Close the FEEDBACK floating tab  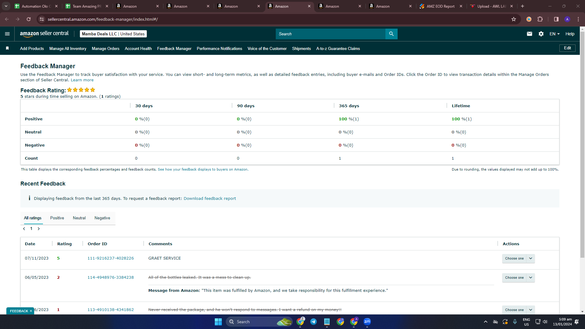(x=31, y=311)
